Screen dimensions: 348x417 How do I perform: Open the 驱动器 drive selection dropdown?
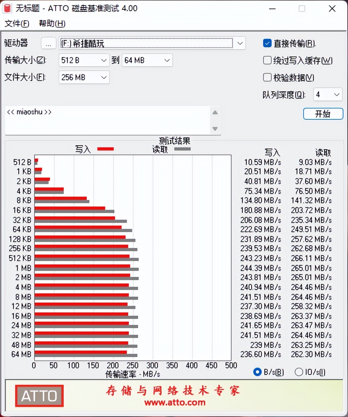pyautogui.click(x=240, y=43)
